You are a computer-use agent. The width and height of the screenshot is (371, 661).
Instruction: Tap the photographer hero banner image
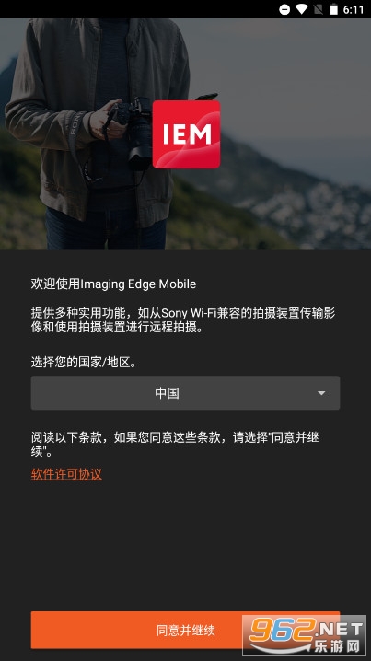click(186, 134)
